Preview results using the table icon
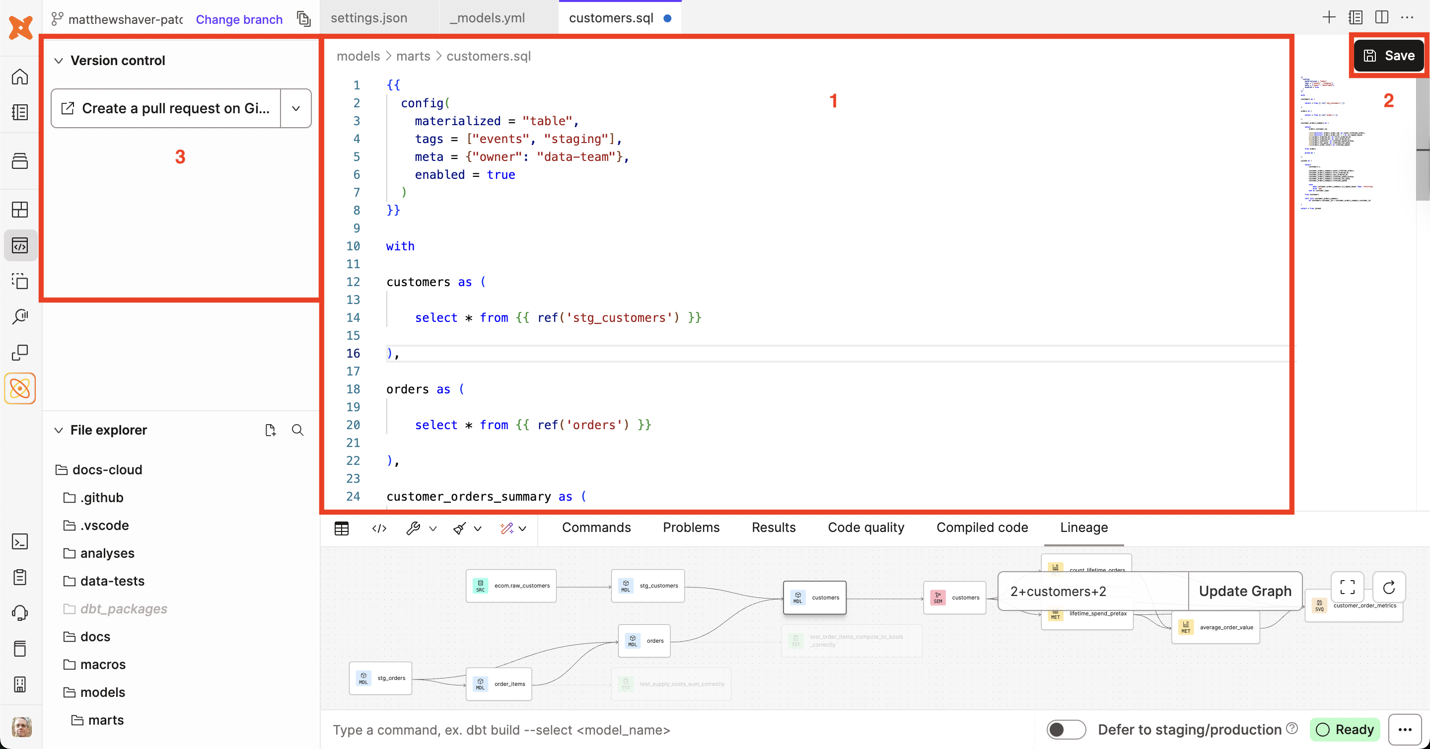1430x749 pixels. 342,528
